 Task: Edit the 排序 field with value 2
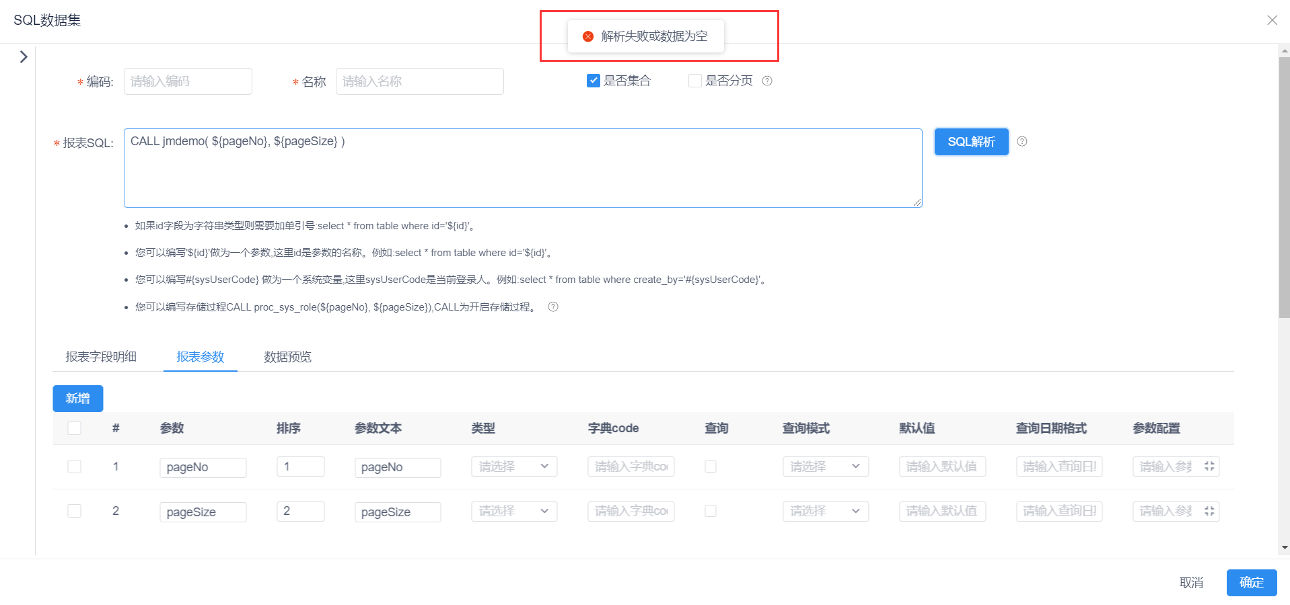point(301,511)
